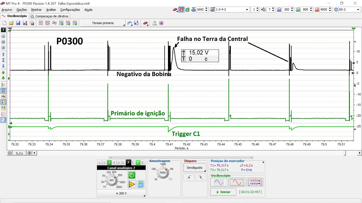Click the gray save-all disks icon

(x=32, y=23)
